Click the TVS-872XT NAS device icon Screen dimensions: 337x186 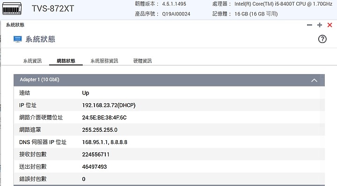[x=12, y=8]
